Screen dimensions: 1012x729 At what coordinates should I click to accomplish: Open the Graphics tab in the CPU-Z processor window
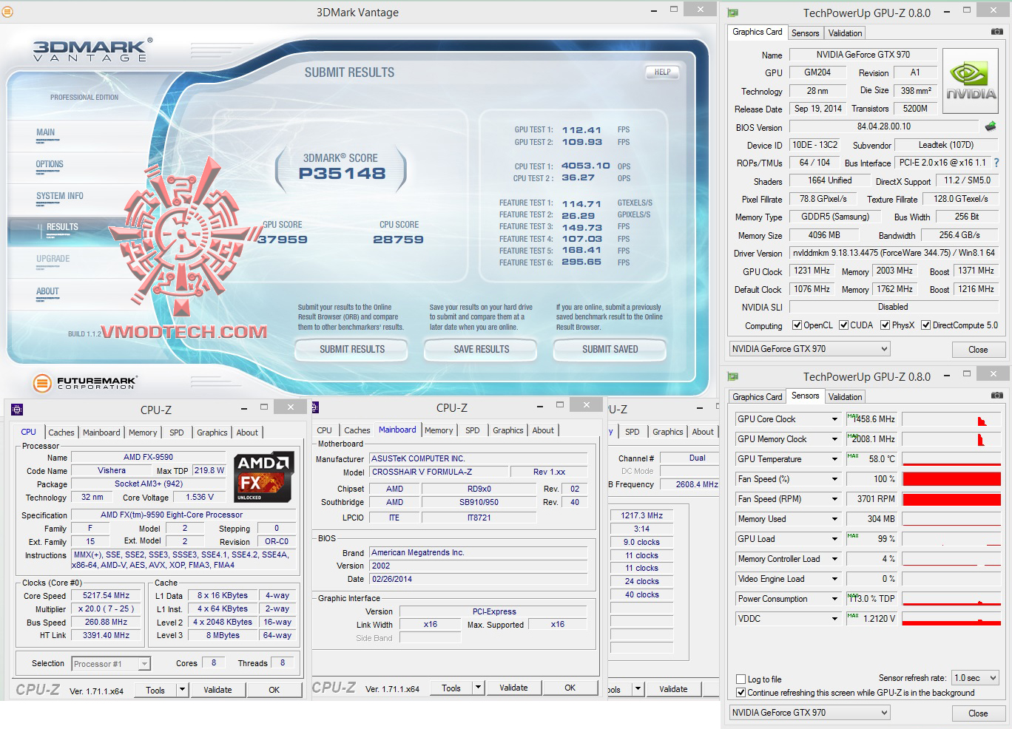click(212, 433)
